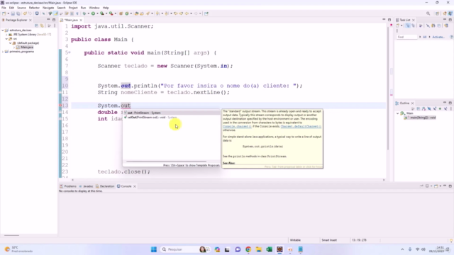The width and height of the screenshot is (454, 255).
Task: Click the New Java Class icon
Action: [x=127, y=13]
